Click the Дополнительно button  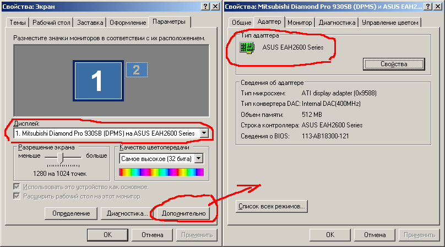click(x=183, y=213)
